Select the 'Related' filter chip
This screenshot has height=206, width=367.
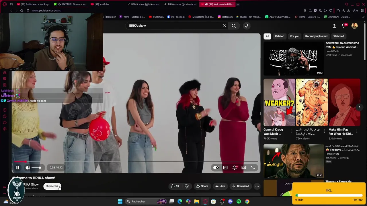tap(280, 36)
